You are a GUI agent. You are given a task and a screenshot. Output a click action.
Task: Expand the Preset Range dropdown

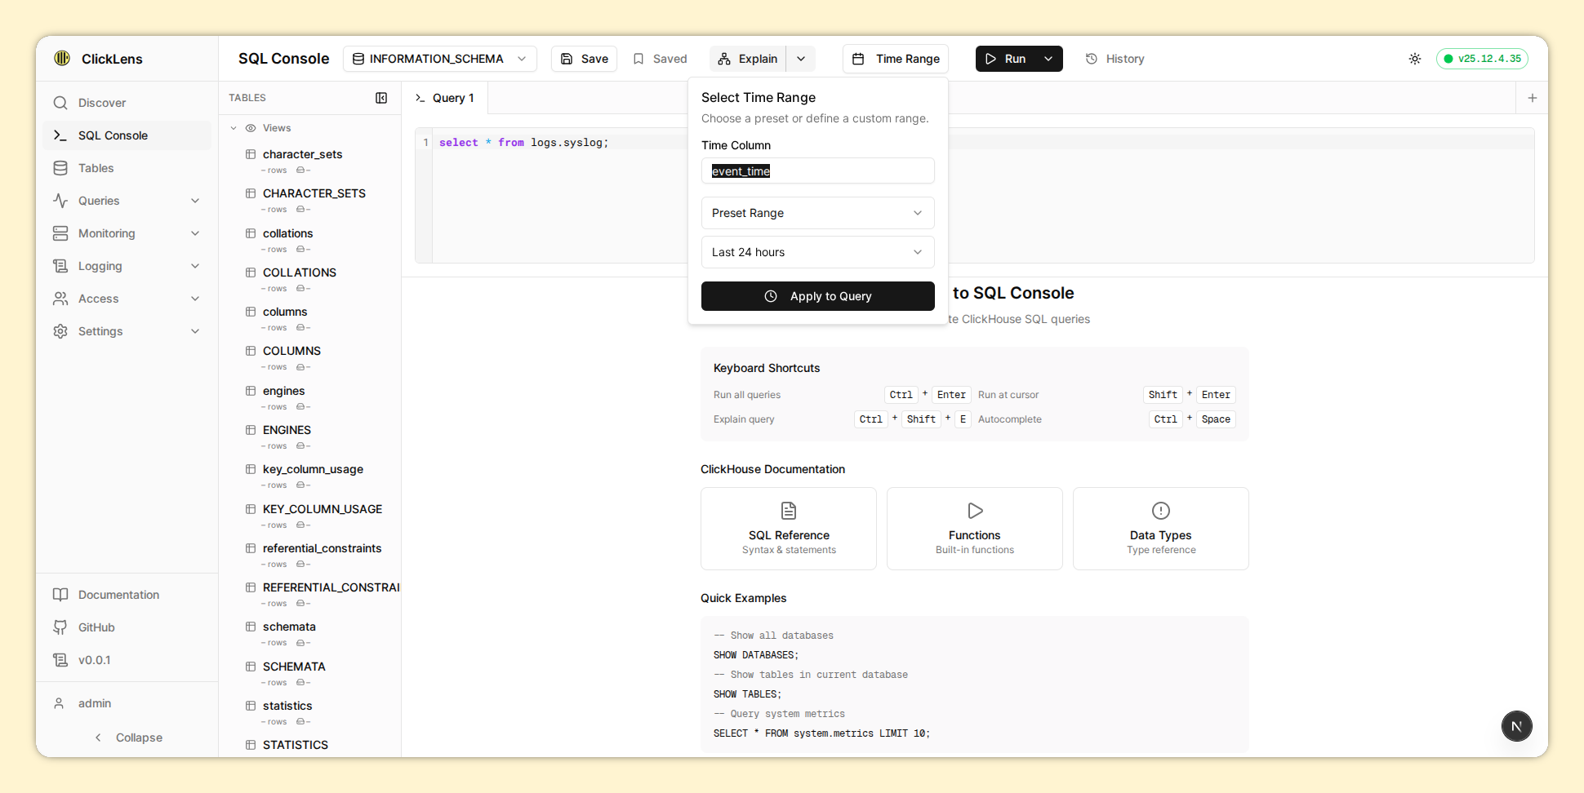tap(817, 213)
